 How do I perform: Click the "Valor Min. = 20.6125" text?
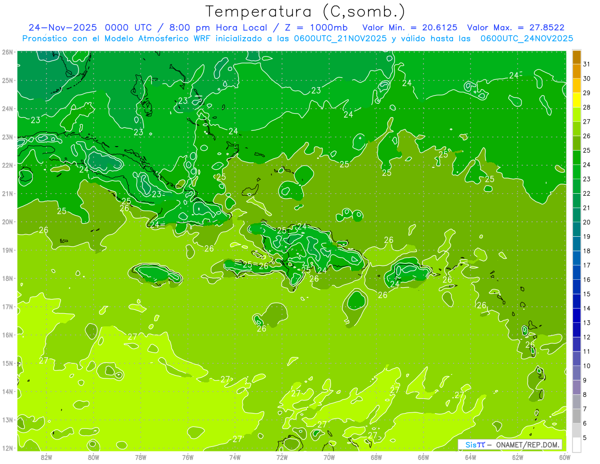[409, 28]
